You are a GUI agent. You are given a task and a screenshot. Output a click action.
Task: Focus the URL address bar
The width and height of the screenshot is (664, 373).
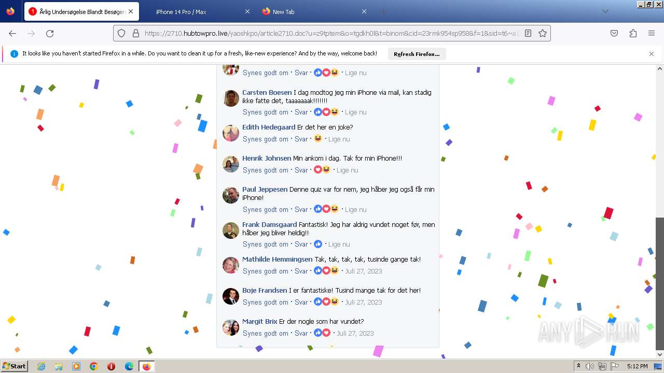pyautogui.click(x=332, y=33)
